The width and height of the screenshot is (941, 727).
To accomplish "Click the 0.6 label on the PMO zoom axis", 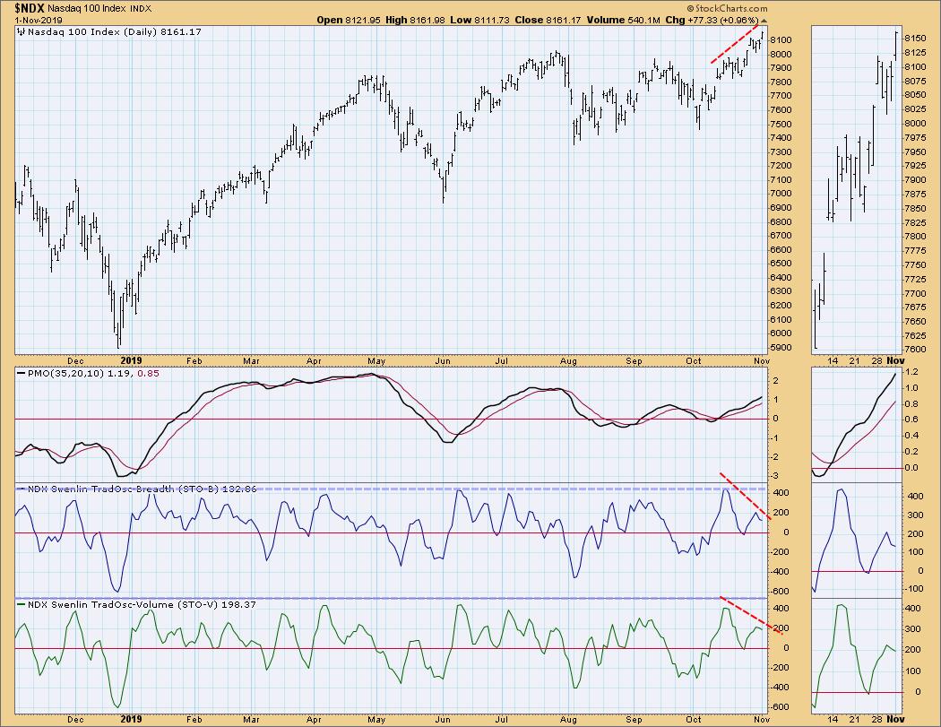I will [x=911, y=420].
